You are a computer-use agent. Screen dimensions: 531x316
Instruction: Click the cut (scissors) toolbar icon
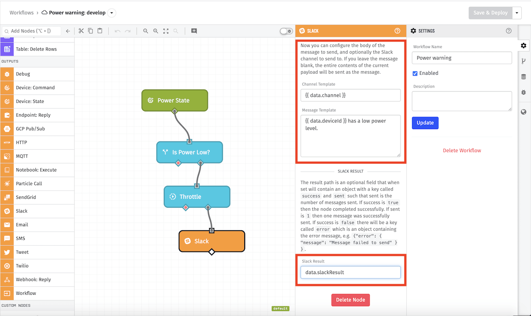click(81, 31)
